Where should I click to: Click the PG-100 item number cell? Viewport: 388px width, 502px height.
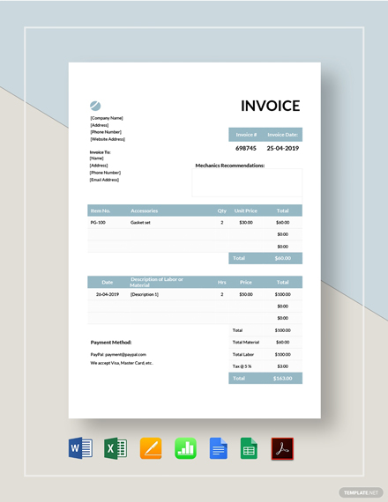click(x=98, y=223)
